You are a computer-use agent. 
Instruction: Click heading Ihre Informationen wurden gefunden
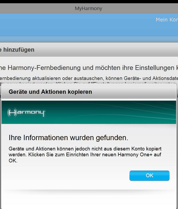click(68, 138)
